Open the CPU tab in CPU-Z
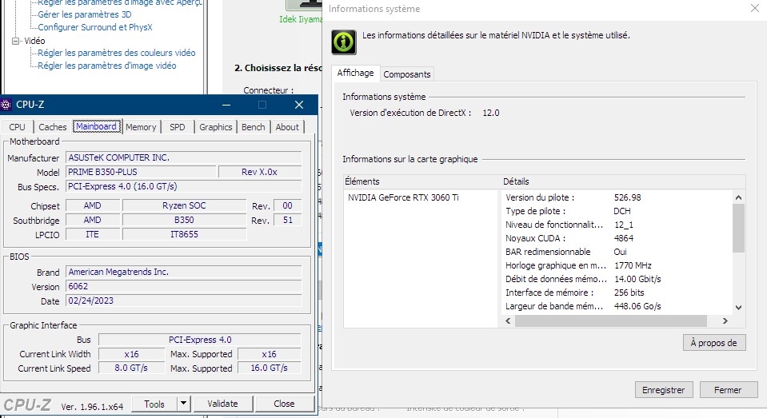The height and width of the screenshot is (418, 767). pos(17,127)
